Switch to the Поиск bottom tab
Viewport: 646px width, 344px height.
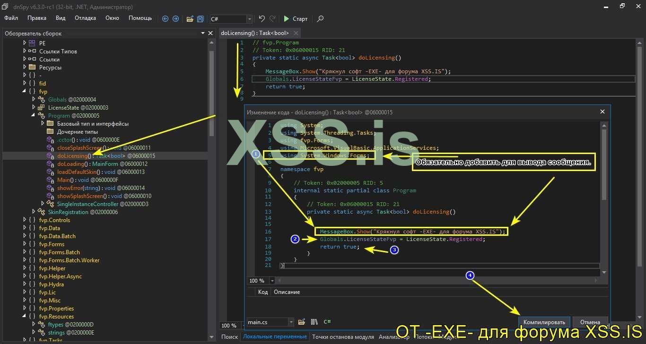(x=229, y=337)
